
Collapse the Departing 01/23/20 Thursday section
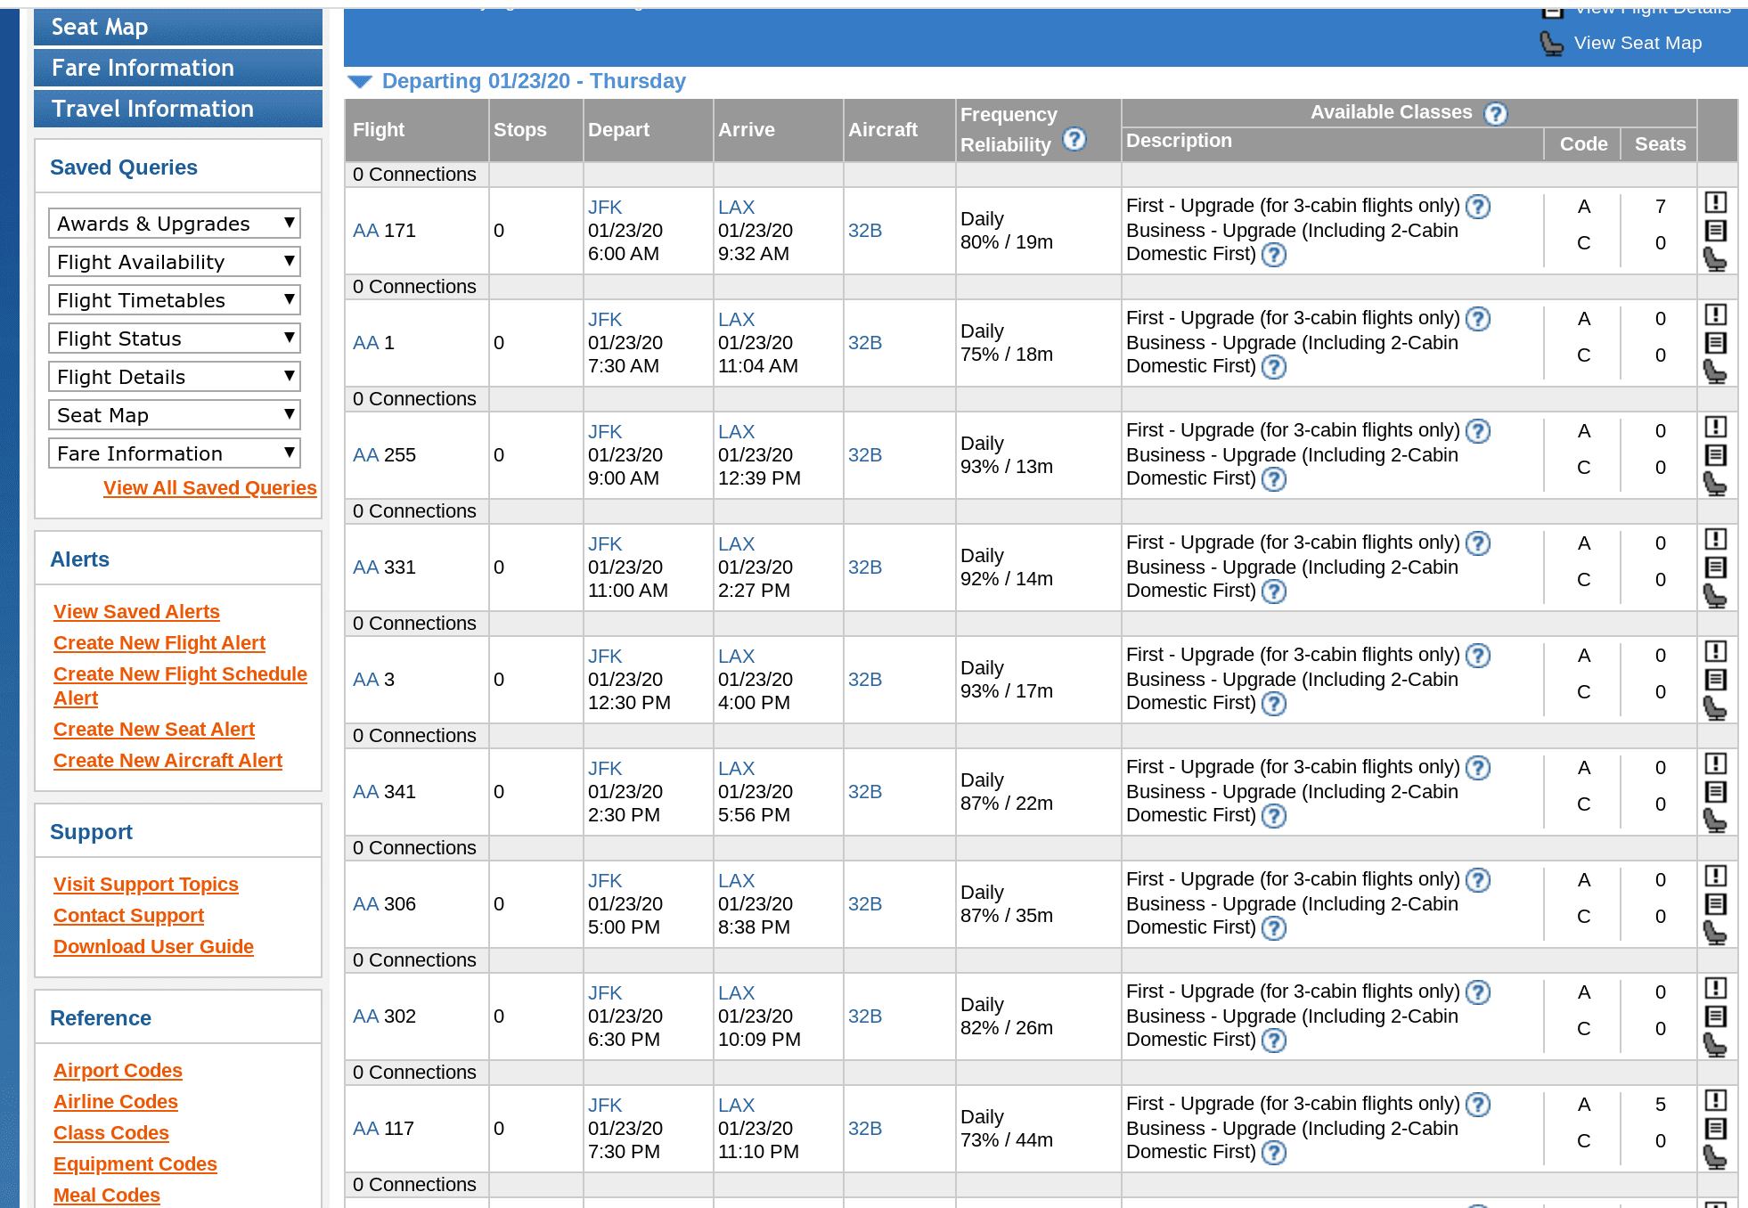360,82
